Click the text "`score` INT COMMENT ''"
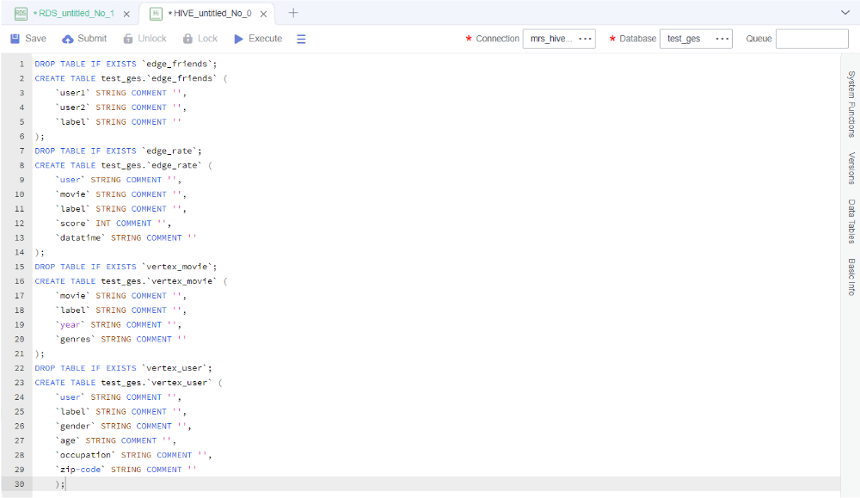This screenshot has height=498, width=860. pyautogui.click(x=110, y=224)
